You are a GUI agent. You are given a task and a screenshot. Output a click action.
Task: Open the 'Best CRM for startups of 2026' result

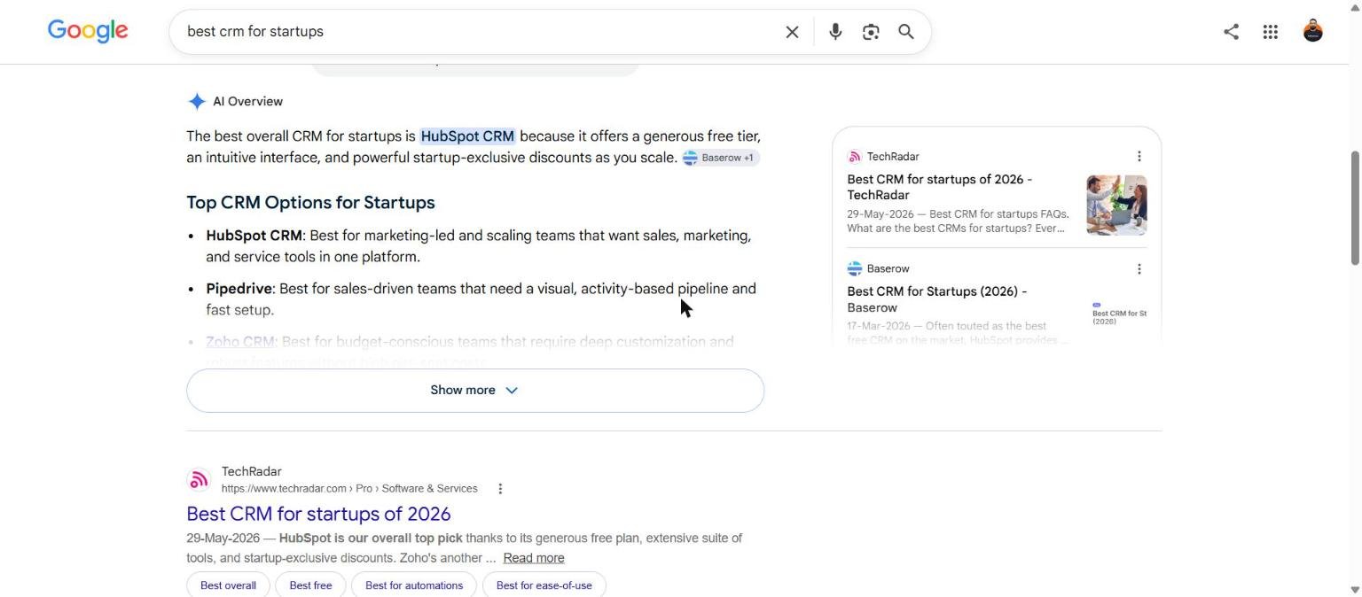318,514
